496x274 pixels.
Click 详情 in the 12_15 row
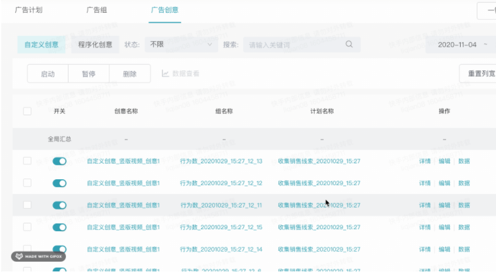coord(425,227)
